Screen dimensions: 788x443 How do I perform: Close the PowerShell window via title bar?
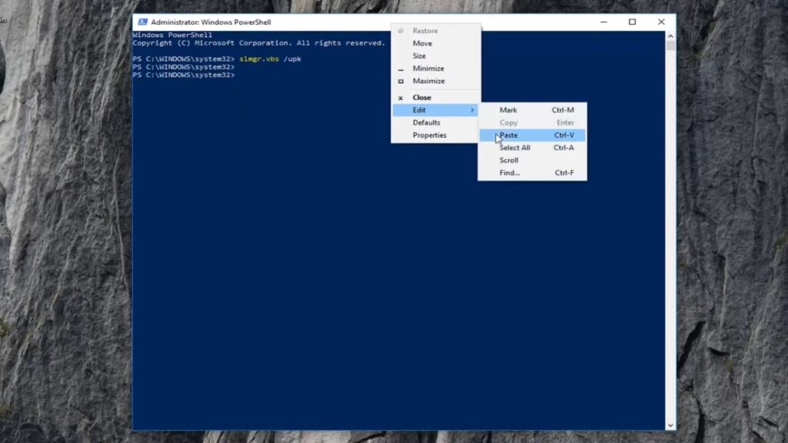tap(661, 22)
